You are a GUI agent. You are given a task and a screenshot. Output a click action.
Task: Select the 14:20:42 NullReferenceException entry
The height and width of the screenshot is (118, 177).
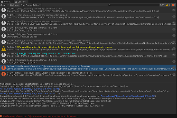point(88,68)
